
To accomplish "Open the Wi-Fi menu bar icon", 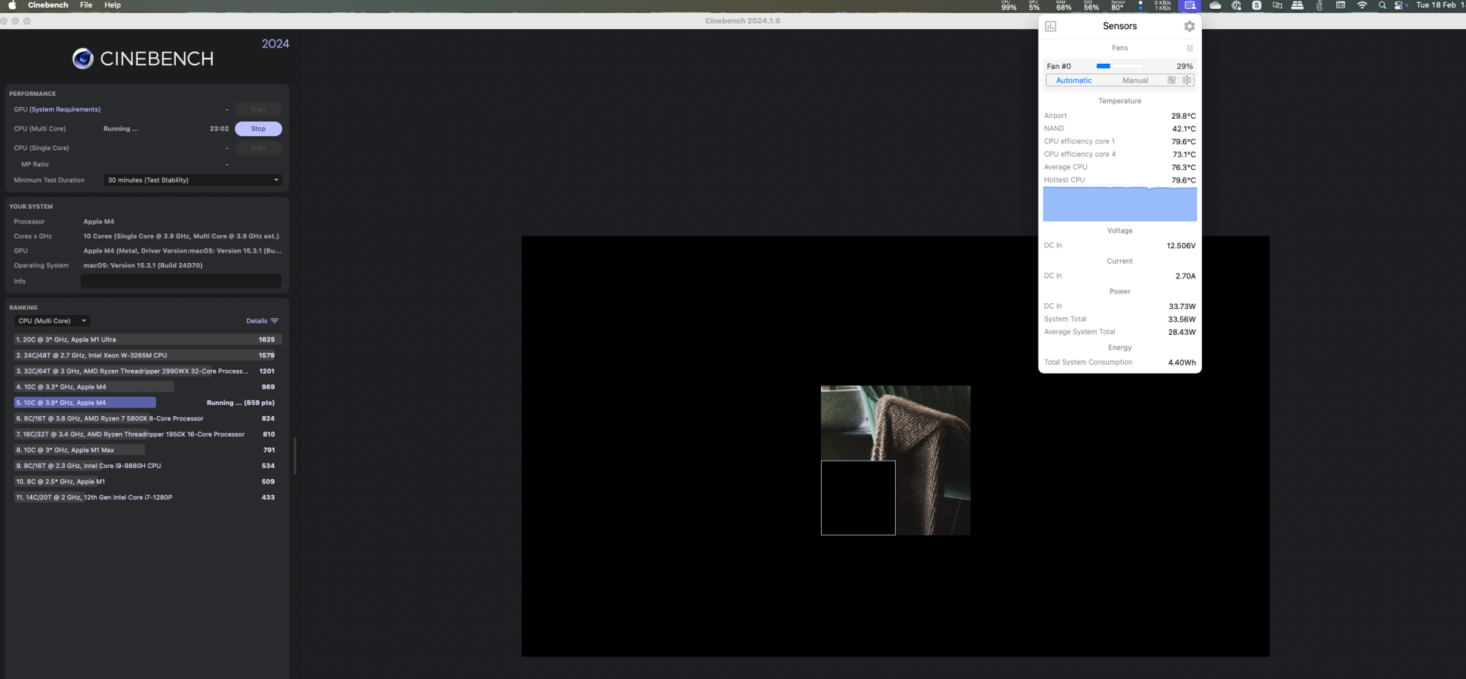I will pos(1362,5).
